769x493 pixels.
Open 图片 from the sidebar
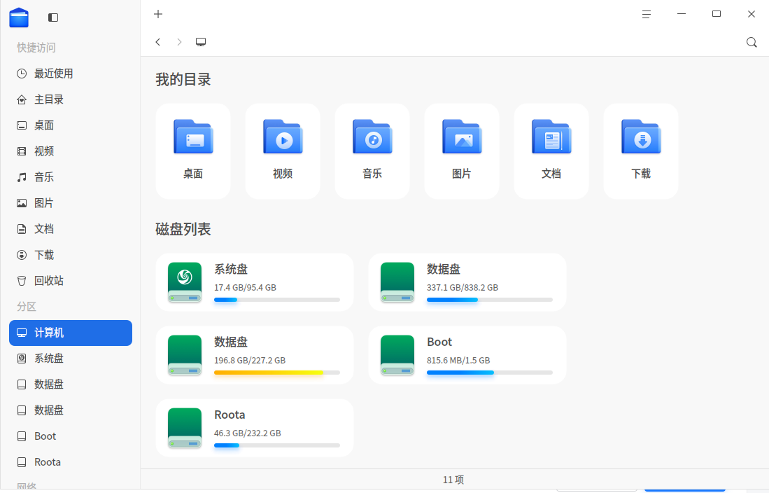[x=71, y=203]
